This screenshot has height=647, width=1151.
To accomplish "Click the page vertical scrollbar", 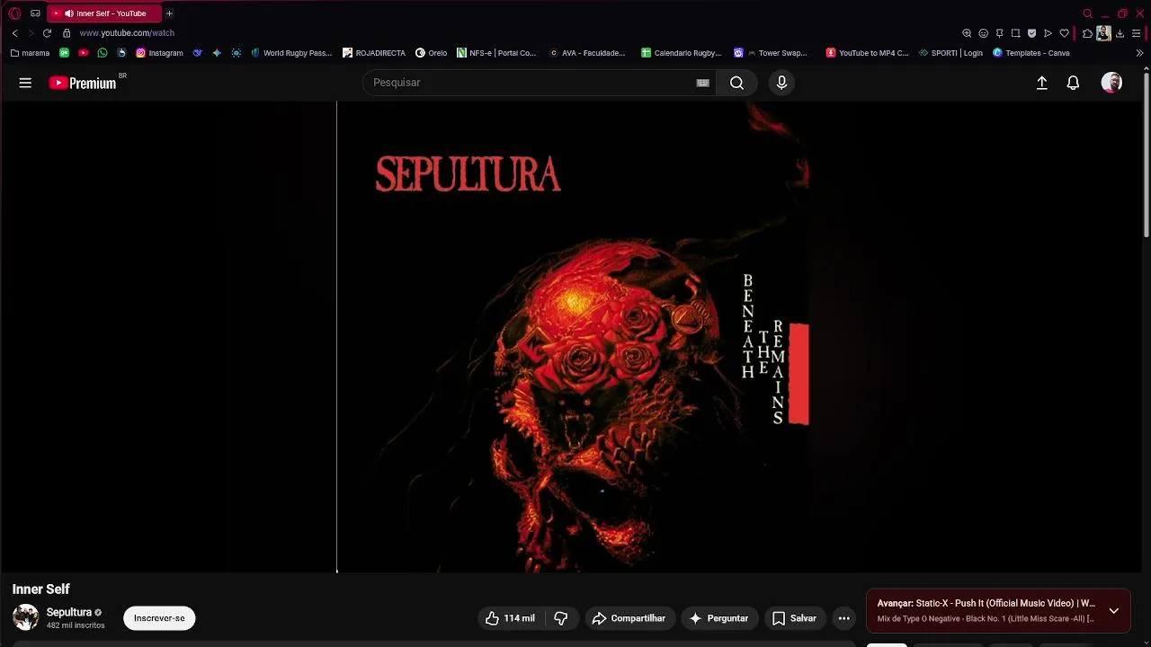I will (1146, 153).
